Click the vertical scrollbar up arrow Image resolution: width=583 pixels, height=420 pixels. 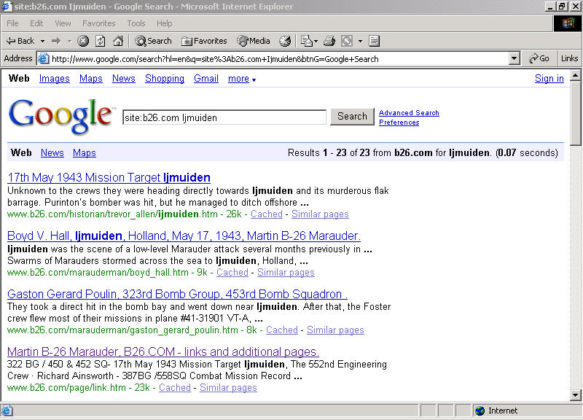coord(575,76)
